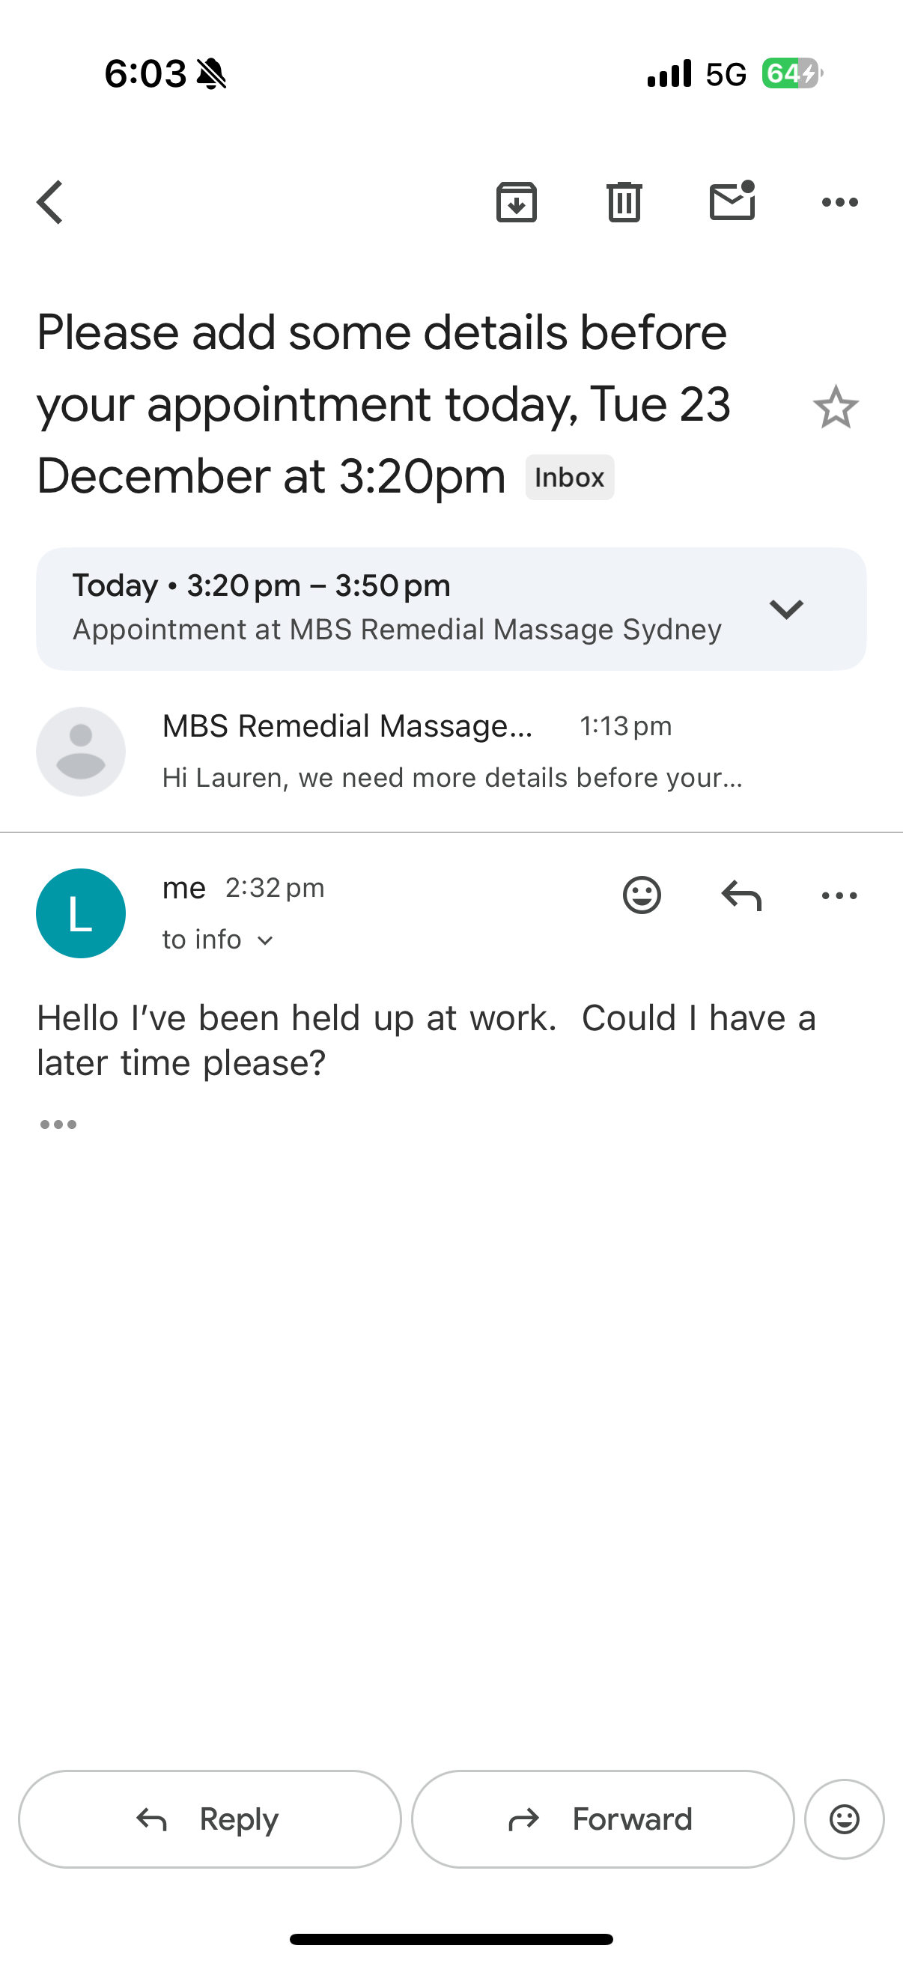The image size is (903, 1963).
Task: Go back to the inbox list
Action: (x=50, y=203)
